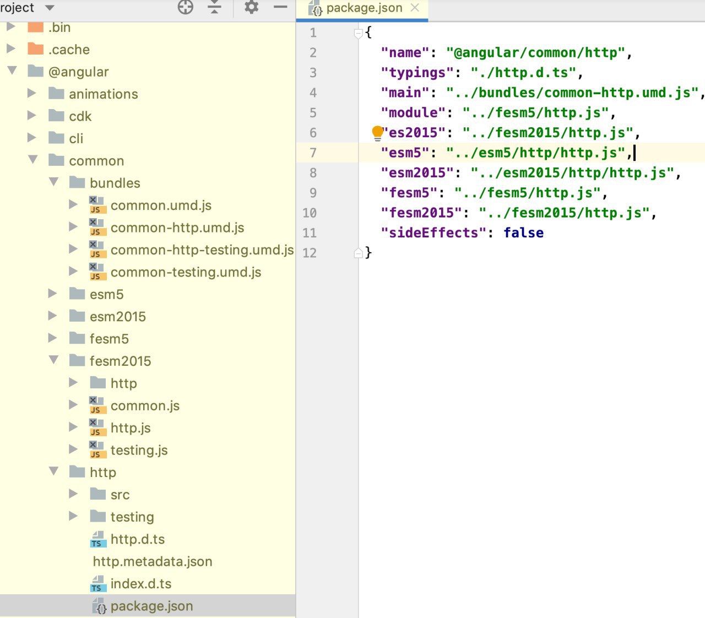
Task: Select the bundles folder label
Action: [115, 183]
